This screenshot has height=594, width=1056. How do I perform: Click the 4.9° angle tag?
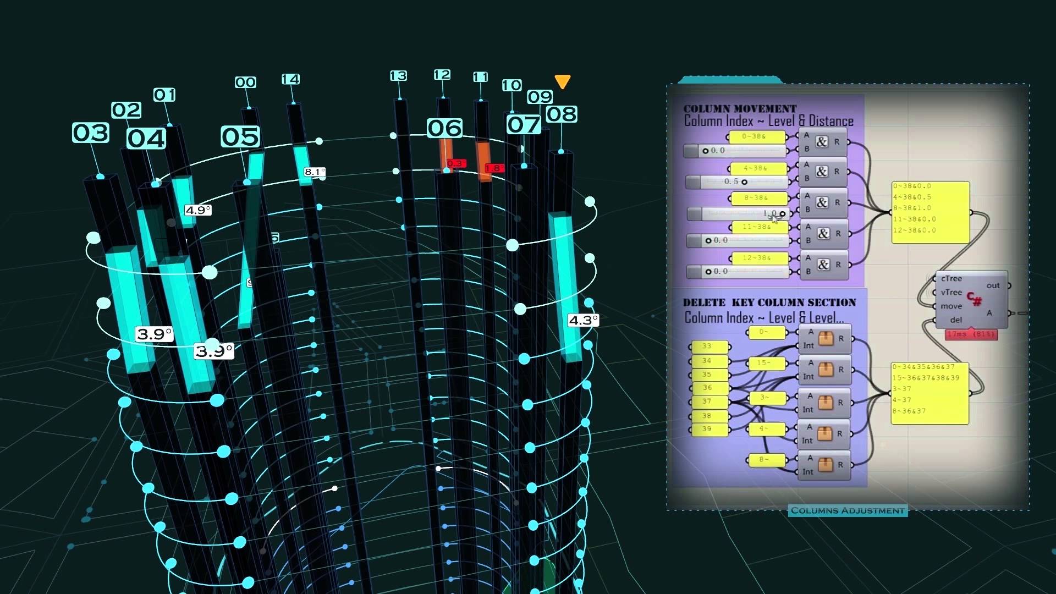[x=198, y=210]
